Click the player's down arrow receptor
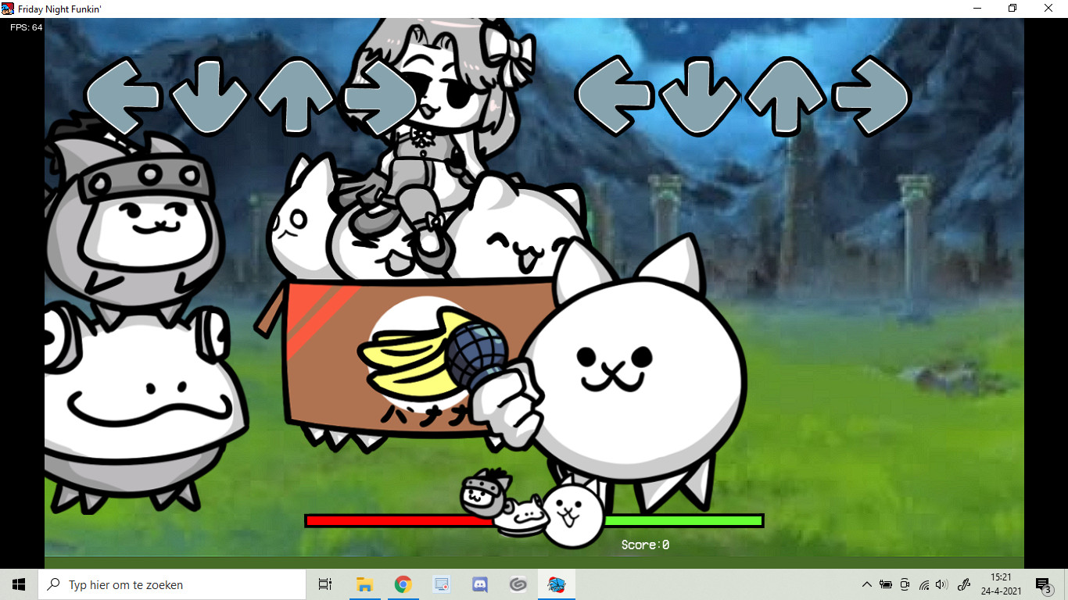The image size is (1068, 600). pyautogui.click(x=699, y=97)
